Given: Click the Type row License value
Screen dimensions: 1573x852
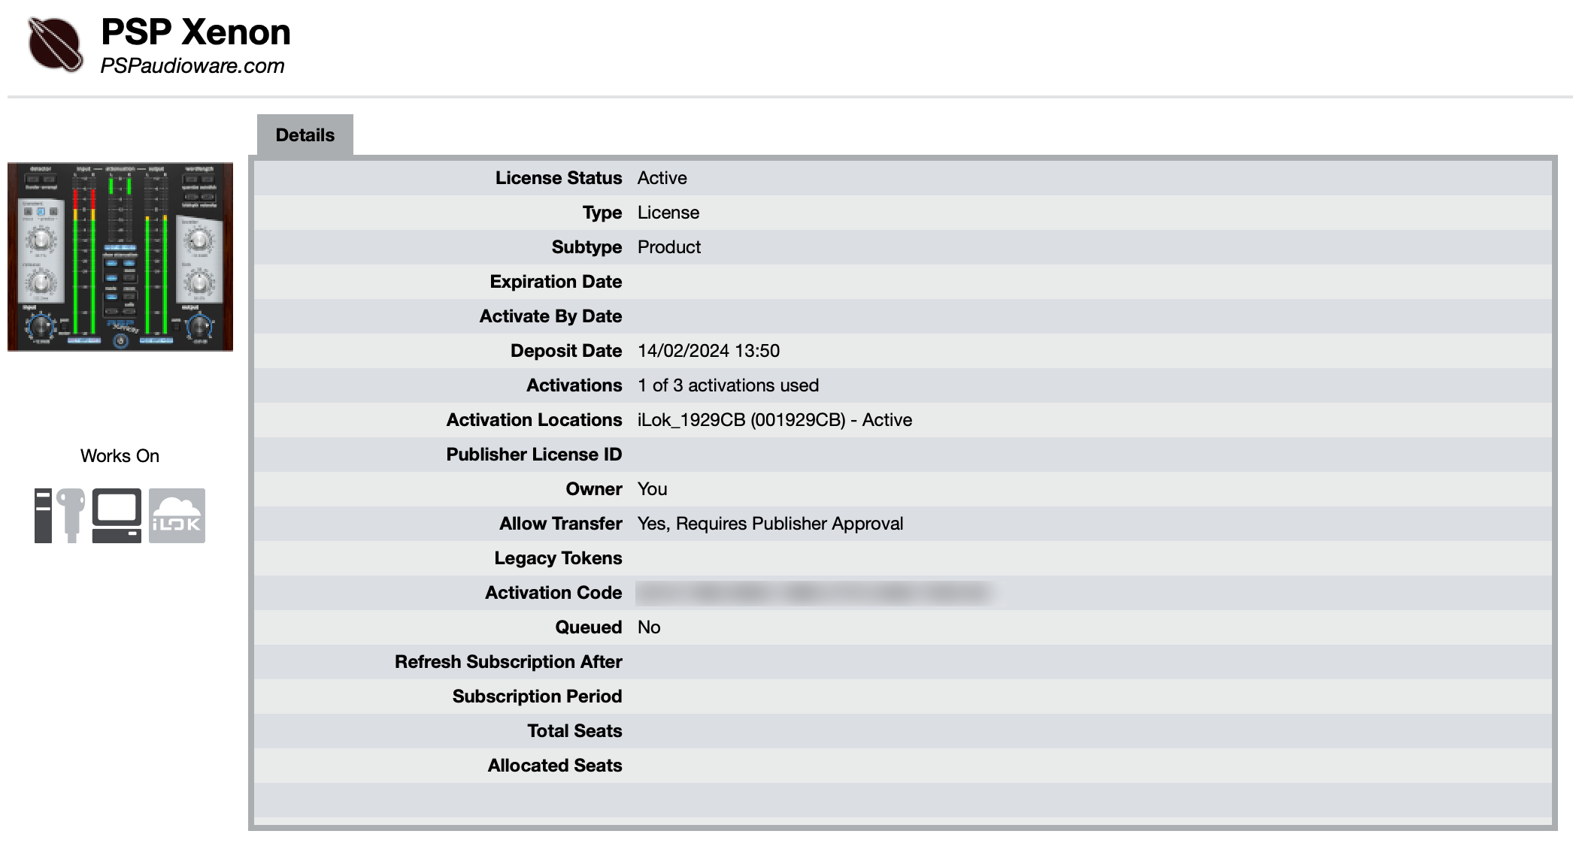Looking at the screenshot, I should [x=668, y=213].
